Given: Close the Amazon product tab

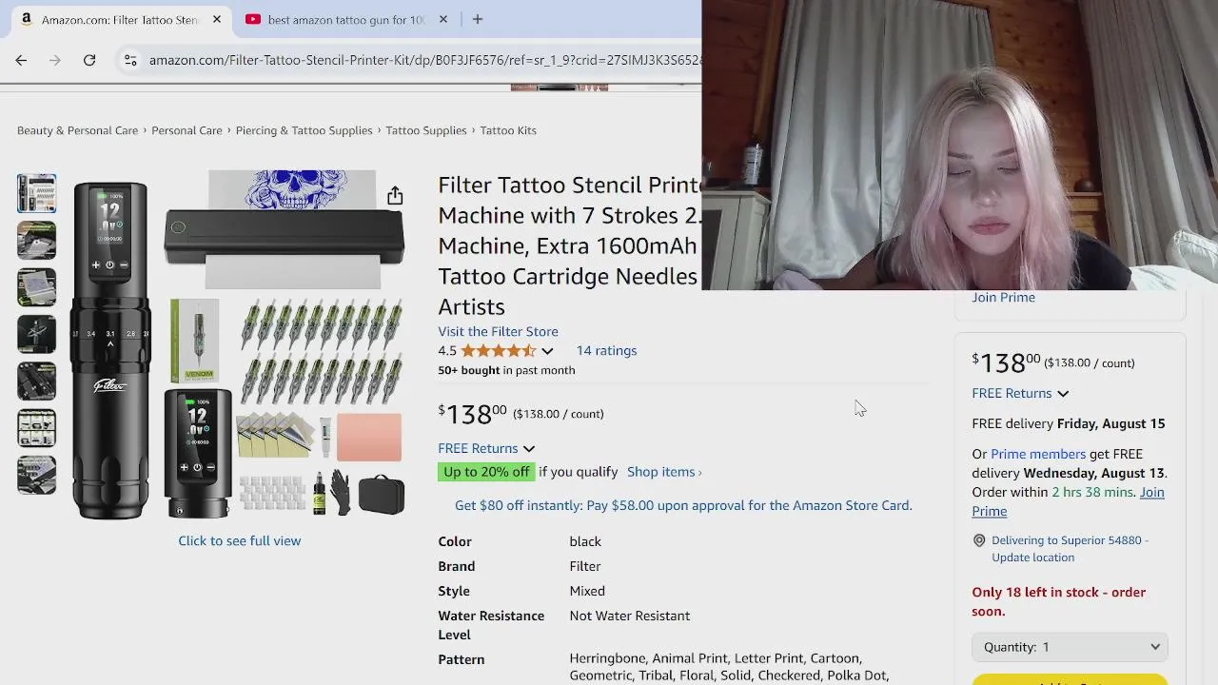Looking at the screenshot, I should (217, 19).
